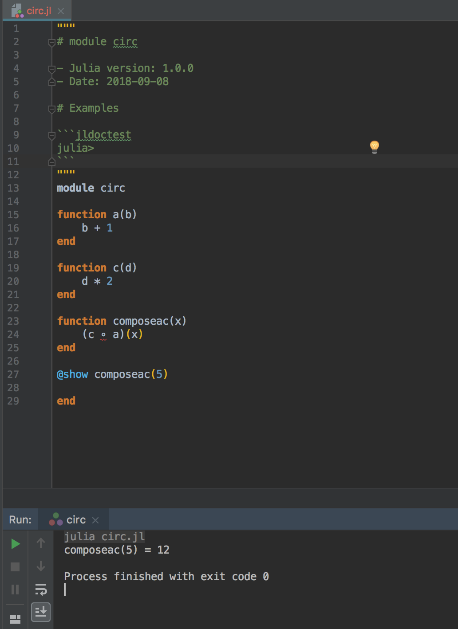This screenshot has width=458, height=629.
Task: Close the circ run tab
Action: (96, 519)
